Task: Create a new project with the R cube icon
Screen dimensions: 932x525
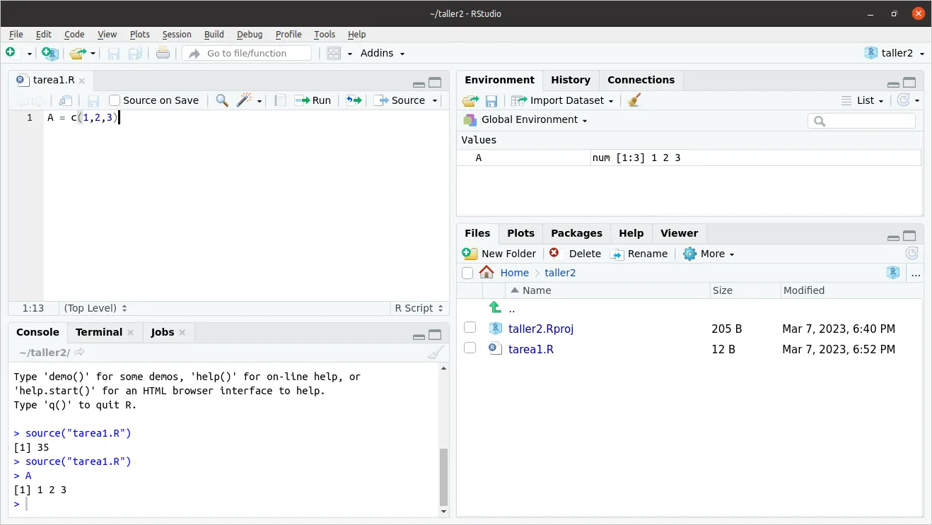Action: click(x=49, y=53)
